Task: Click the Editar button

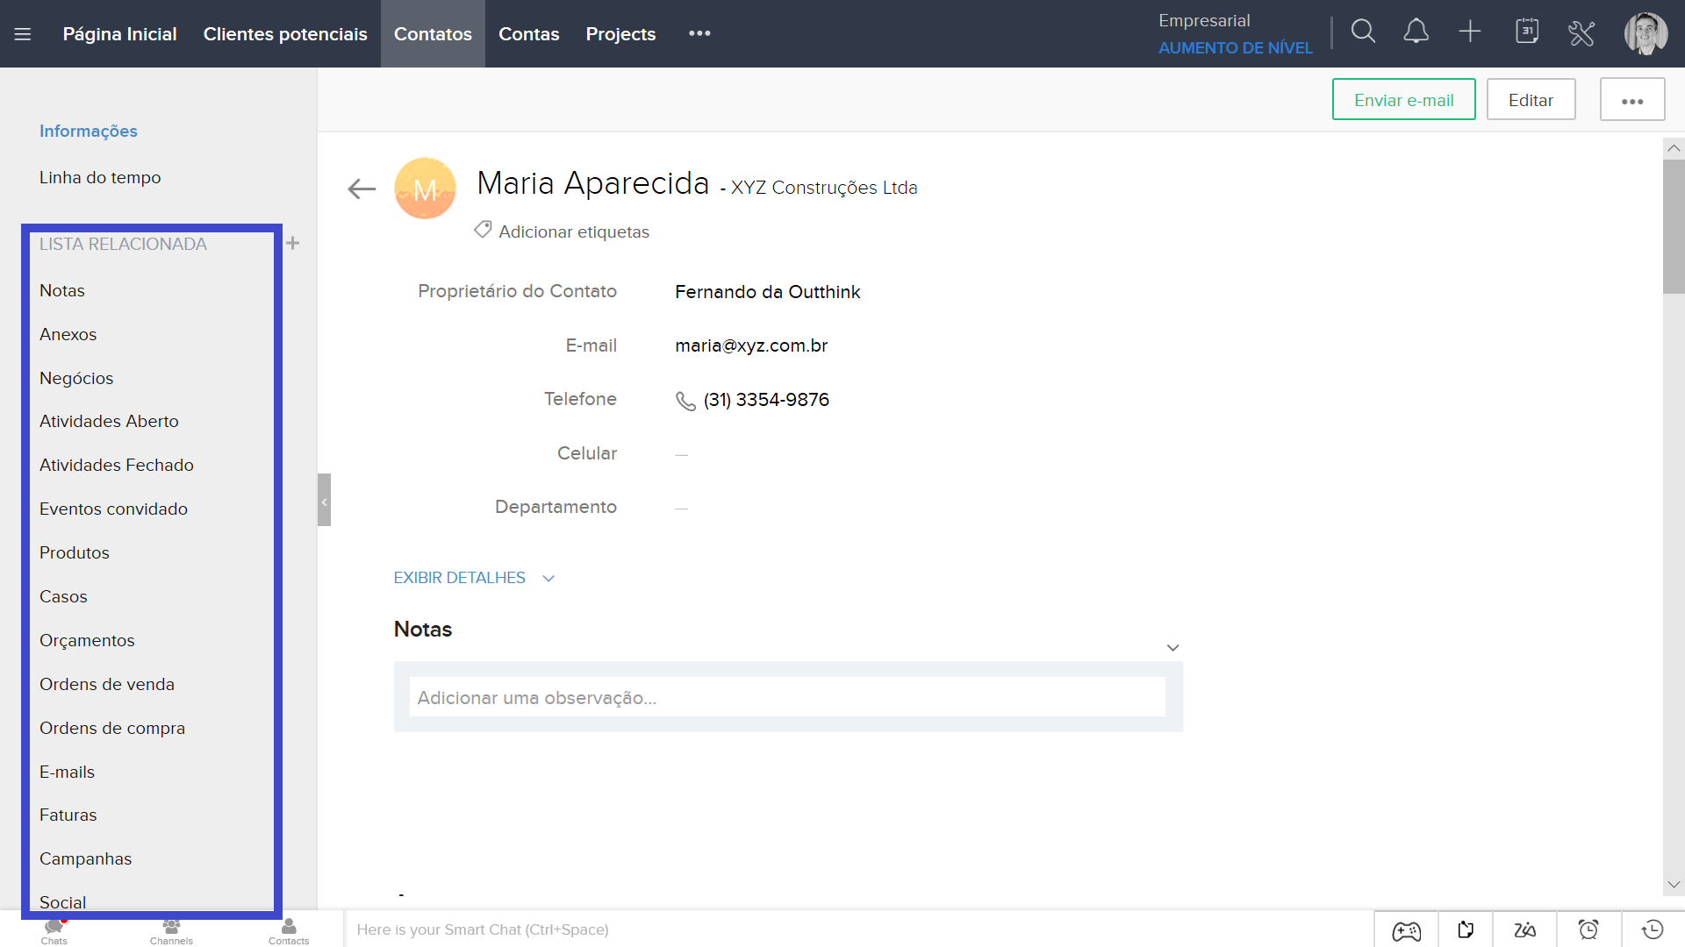Action: pos(1531,100)
